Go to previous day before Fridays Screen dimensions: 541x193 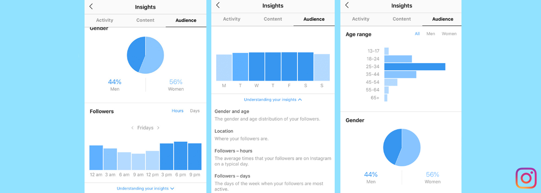132,128
